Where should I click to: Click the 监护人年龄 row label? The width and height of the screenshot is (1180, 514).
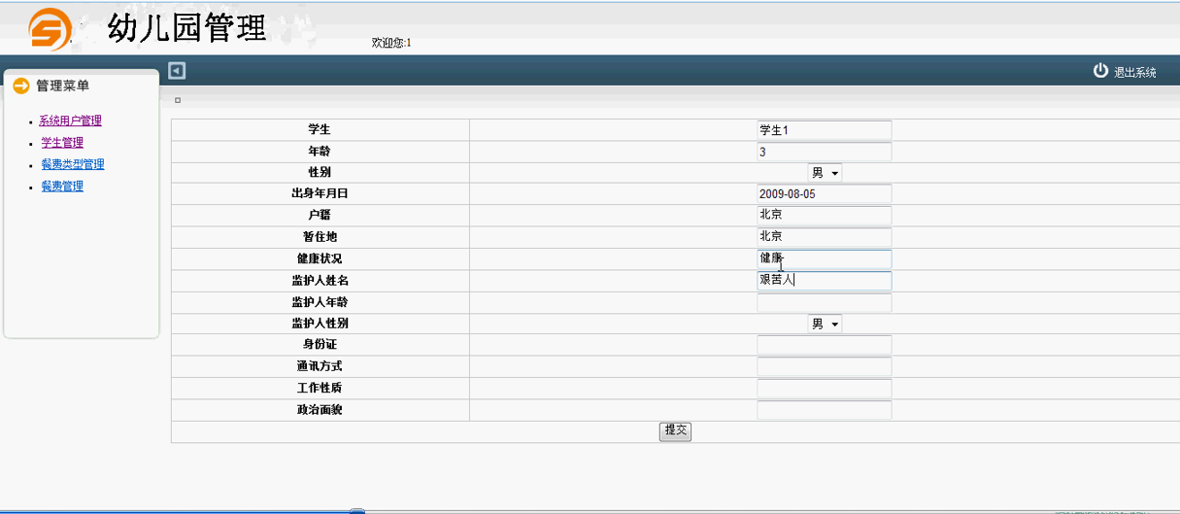pyautogui.click(x=320, y=303)
